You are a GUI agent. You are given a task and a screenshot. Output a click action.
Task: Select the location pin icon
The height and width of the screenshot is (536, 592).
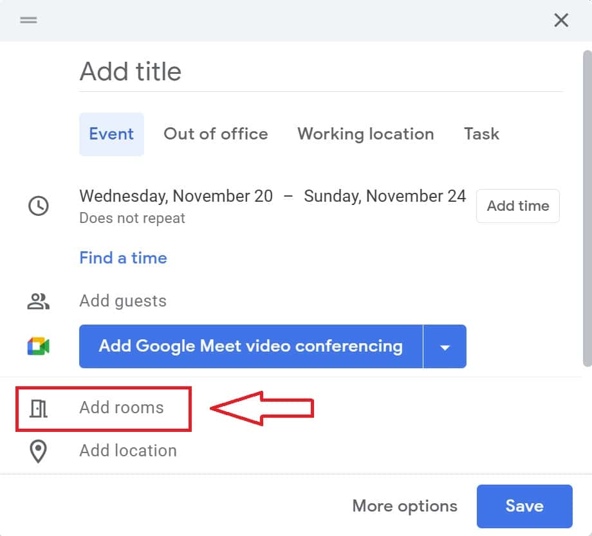(x=39, y=451)
